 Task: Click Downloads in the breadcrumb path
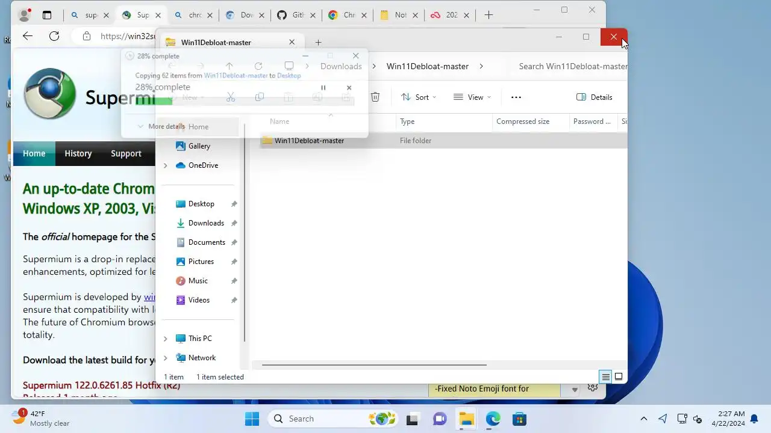pyautogui.click(x=341, y=66)
